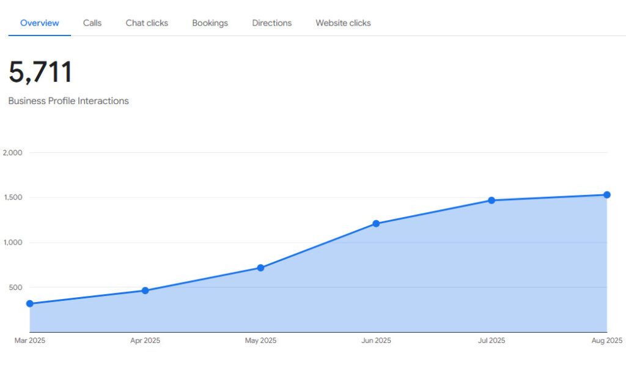The image size is (626, 373).
Task: Click the Mar 2025 data point
Action: tap(30, 304)
